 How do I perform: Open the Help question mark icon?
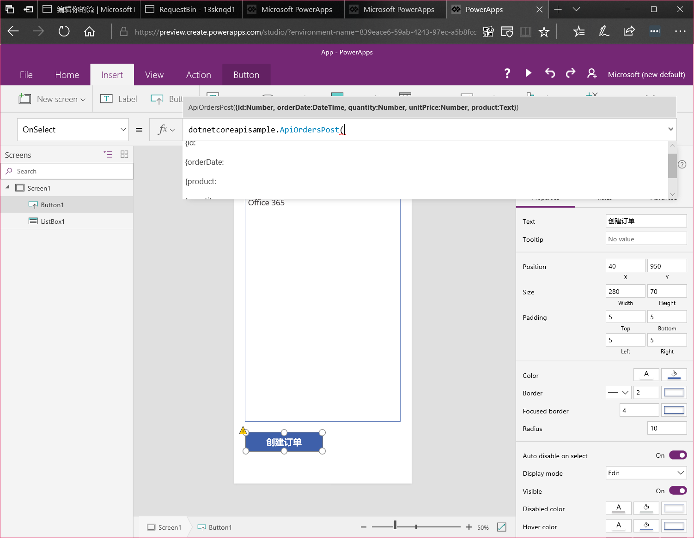point(507,73)
